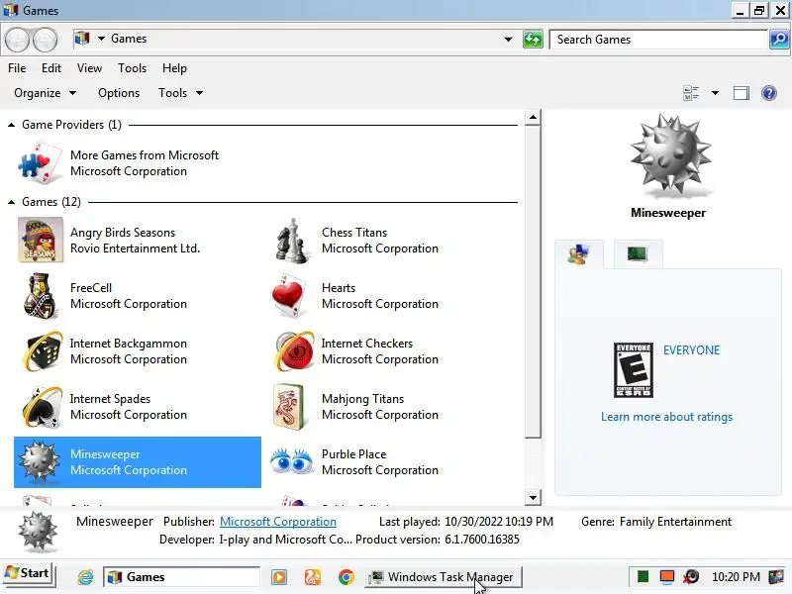Select the Internet Backgammon dice icon
The width and height of the screenshot is (792, 594).
click(x=42, y=351)
